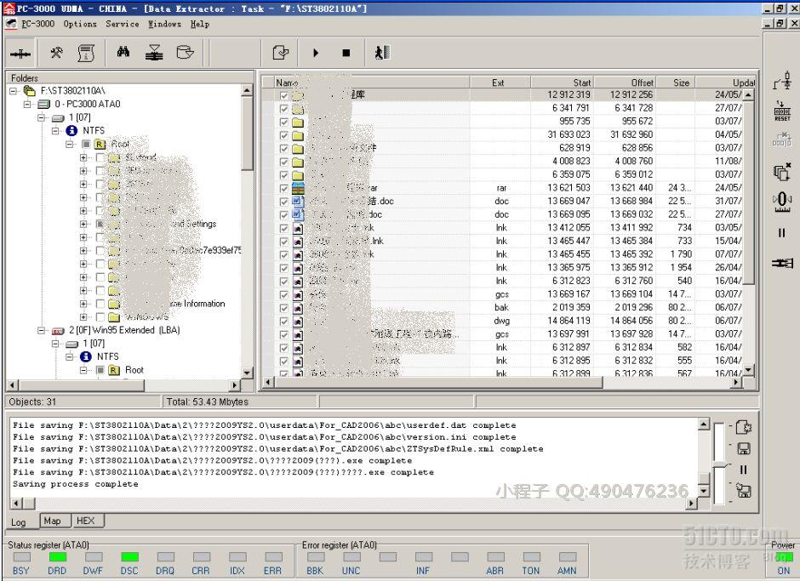Open the PC-3000 menu

(37, 24)
